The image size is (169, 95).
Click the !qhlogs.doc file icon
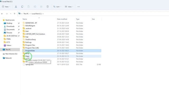(24, 64)
